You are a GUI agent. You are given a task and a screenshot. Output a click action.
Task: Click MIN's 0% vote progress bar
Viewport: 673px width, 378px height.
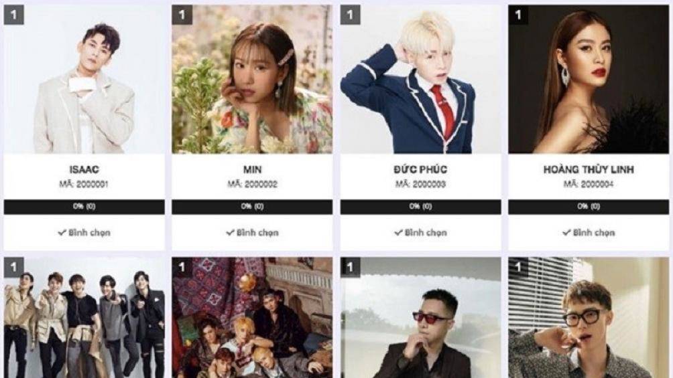point(252,207)
